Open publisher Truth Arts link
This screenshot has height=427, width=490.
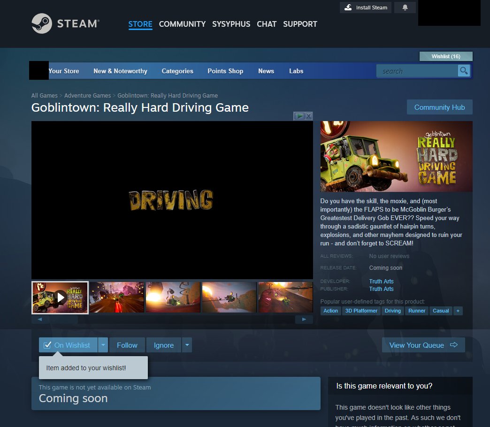coord(381,289)
